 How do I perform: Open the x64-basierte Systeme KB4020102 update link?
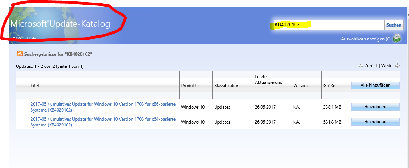click(103, 122)
